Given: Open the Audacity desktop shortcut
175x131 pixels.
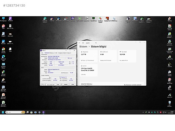Looking at the screenshot, I should point(52,19).
